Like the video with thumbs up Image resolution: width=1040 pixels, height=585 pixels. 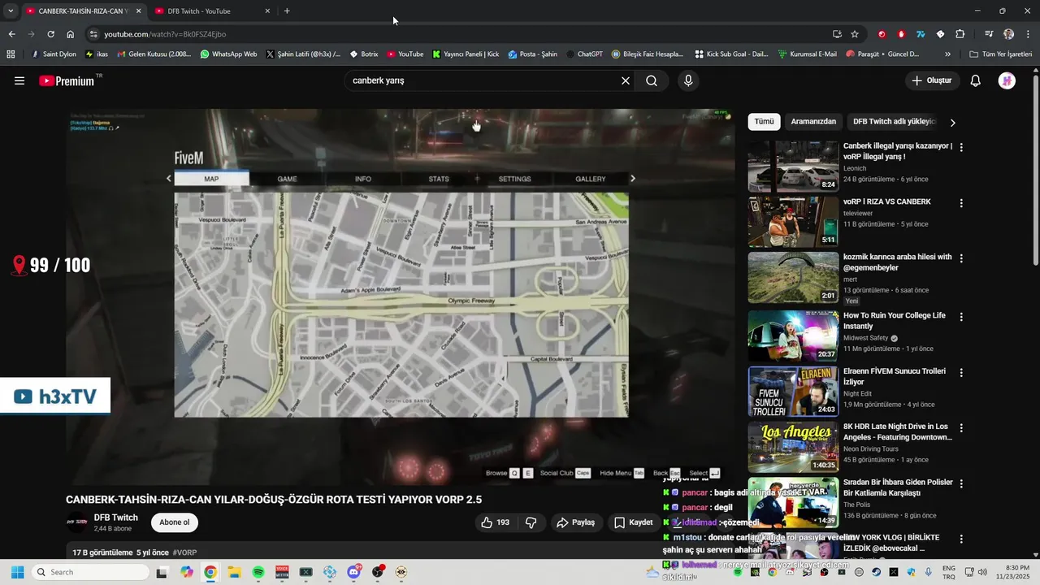496,522
